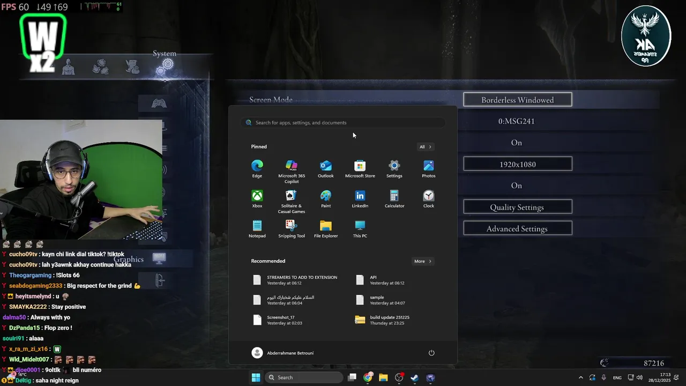686x386 pixels.
Task: Open File Explorer from the taskbar
Action: pos(383,377)
